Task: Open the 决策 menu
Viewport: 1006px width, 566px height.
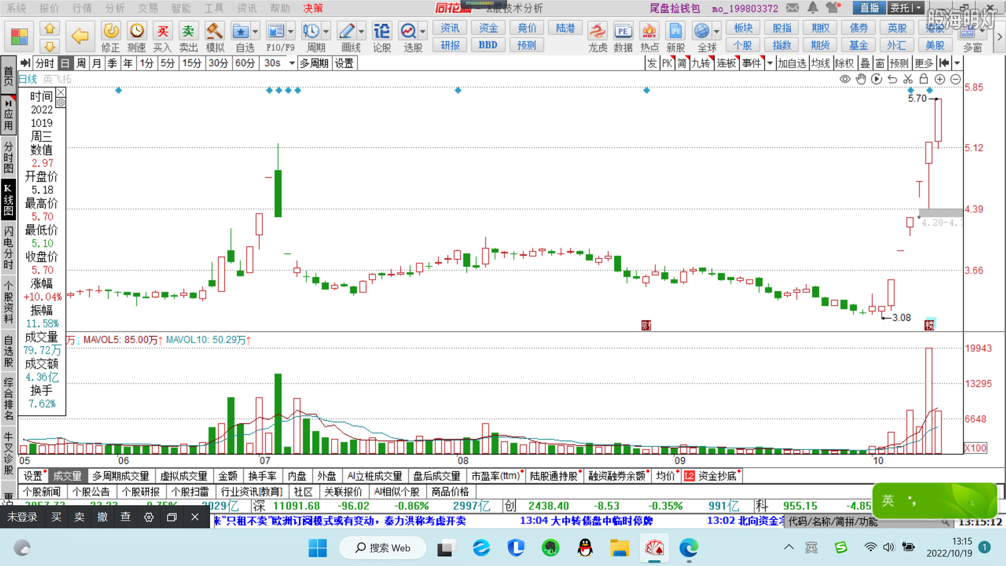Action: coord(313,8)
